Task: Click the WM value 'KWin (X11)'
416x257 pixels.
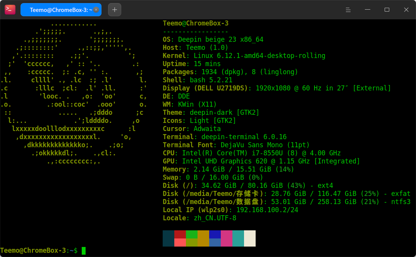Action: click(x=198, y=104)
